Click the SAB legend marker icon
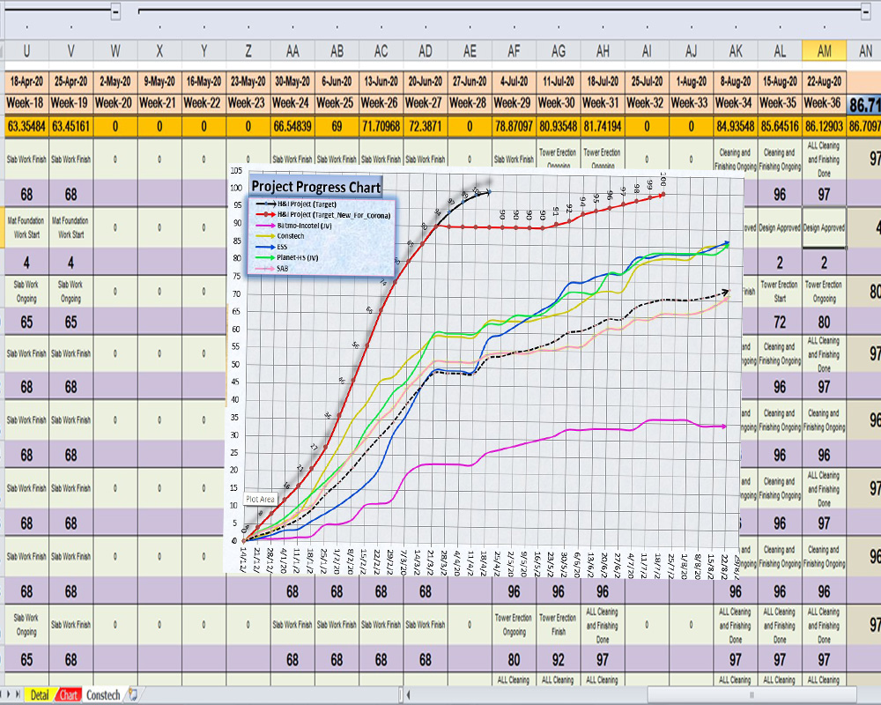Image resolution: width=881 pixels, height=705 pixels. click(x=263, y=268)
